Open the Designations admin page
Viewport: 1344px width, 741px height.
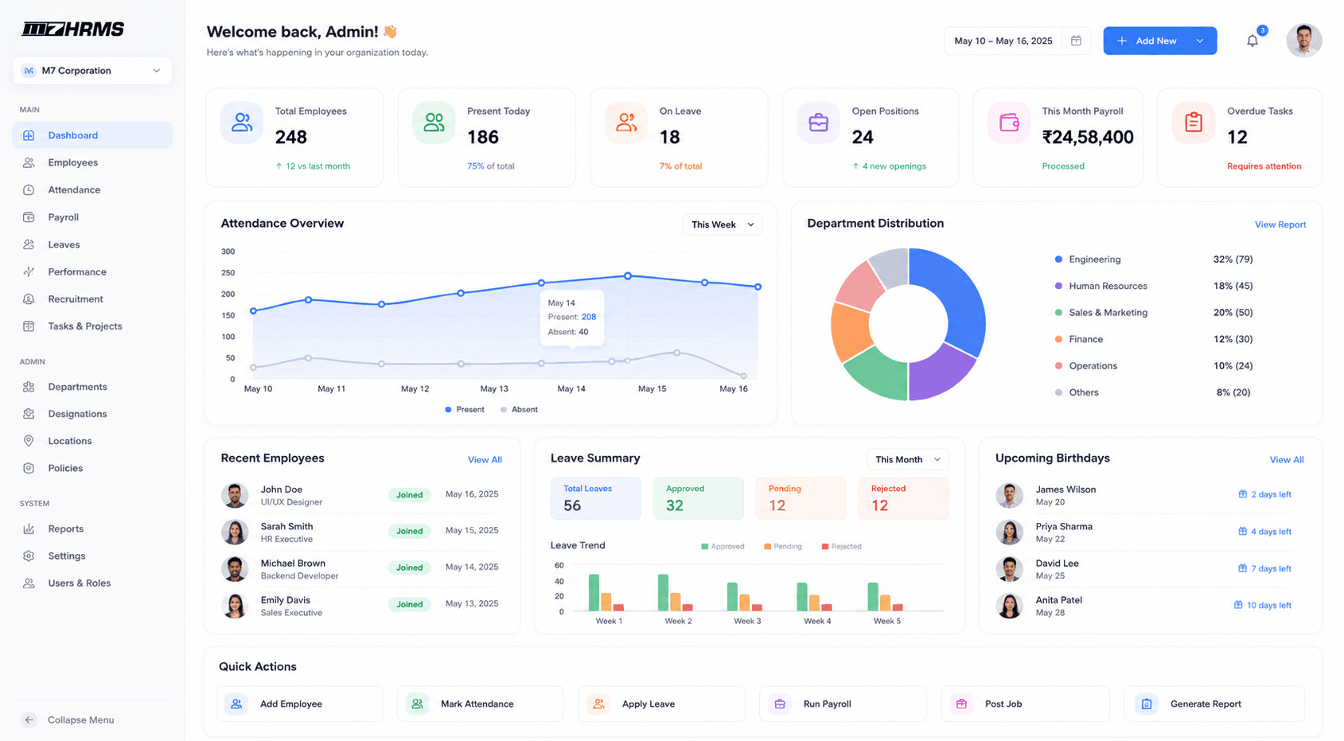tap(92, 414)
